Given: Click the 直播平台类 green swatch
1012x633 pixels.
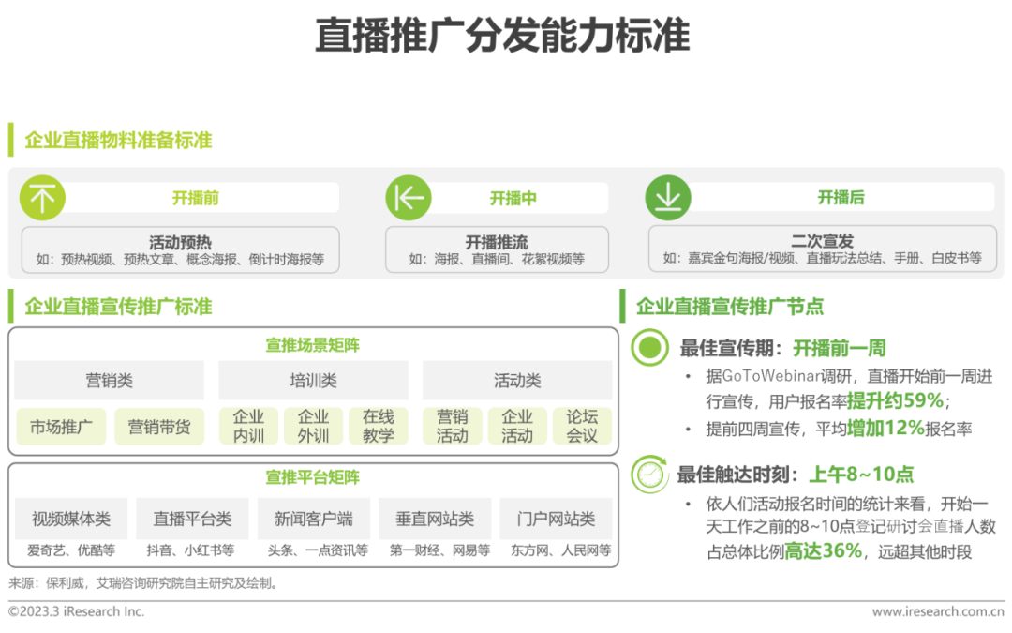Looking at the screenshot, I should 194,518.
